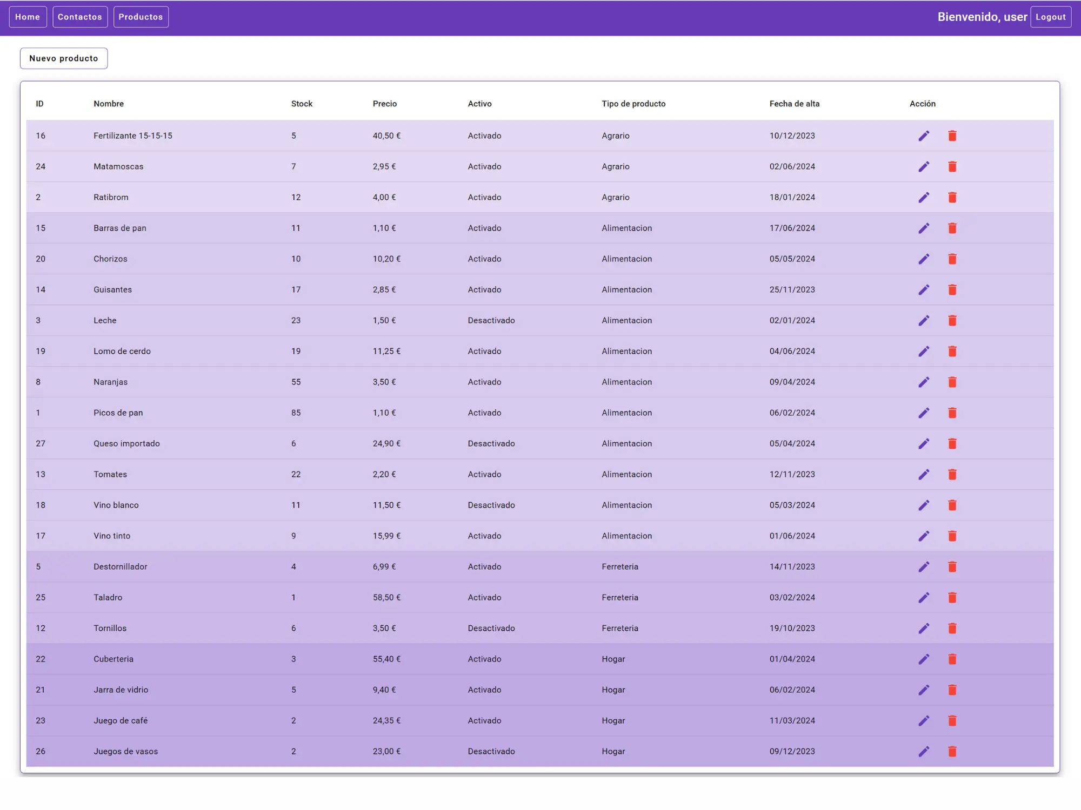The image size is (1081, 810).
Task: Edit the Taladro product
Action: (924, 597)
